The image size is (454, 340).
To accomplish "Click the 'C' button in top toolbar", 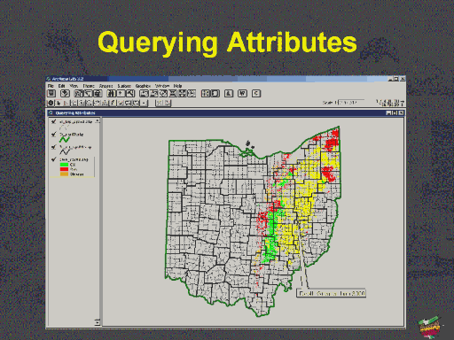I will (x=256, y=94).
